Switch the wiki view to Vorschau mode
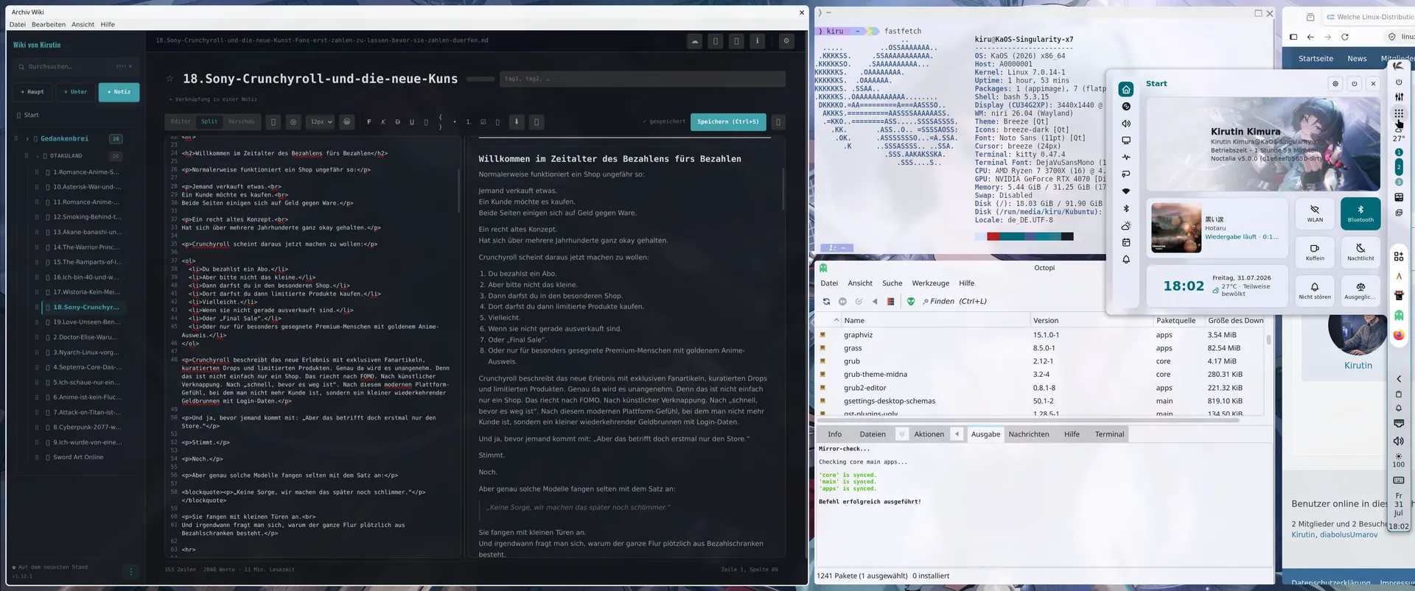 pos(241,121)
